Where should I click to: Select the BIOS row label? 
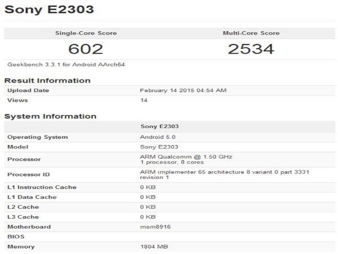(16, 237)
